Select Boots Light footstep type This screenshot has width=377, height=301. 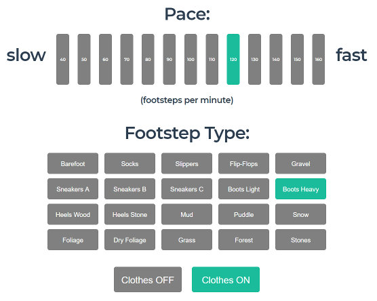[x=244, y=189]
